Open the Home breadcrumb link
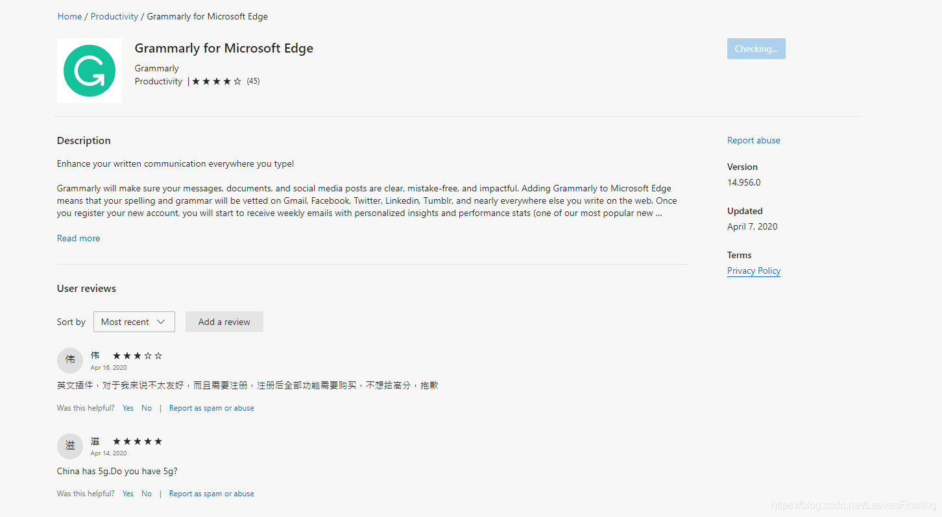 69,16
